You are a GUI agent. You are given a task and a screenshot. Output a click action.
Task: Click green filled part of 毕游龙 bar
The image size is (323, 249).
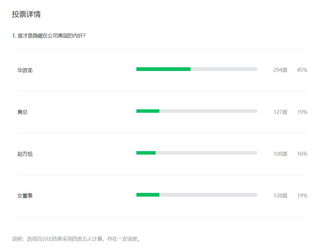coord(163,69)
